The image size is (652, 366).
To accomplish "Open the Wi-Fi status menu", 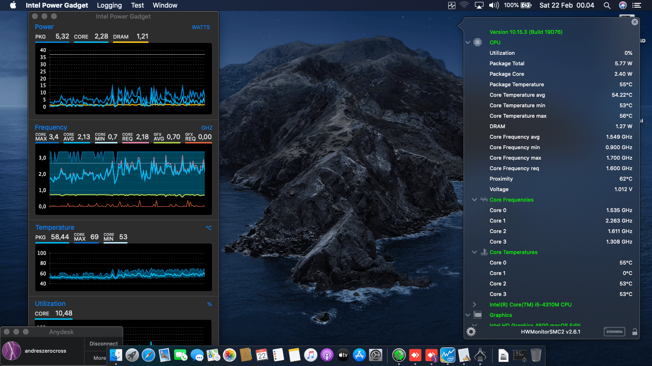I will tap(464, 5).
